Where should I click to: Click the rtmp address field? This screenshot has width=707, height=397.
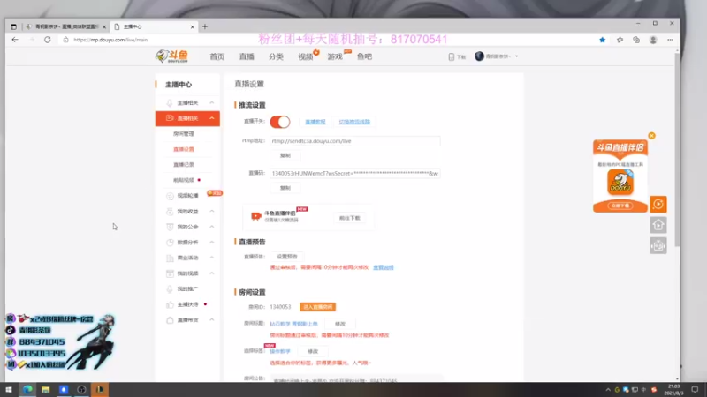[x=355, y=141]
